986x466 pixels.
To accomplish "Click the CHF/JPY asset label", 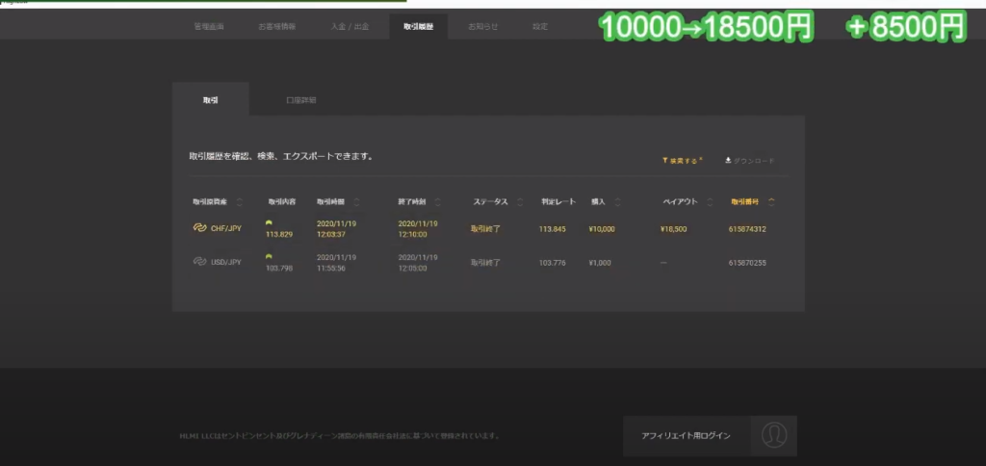I will pyautogui.click(x=226, y=228).
